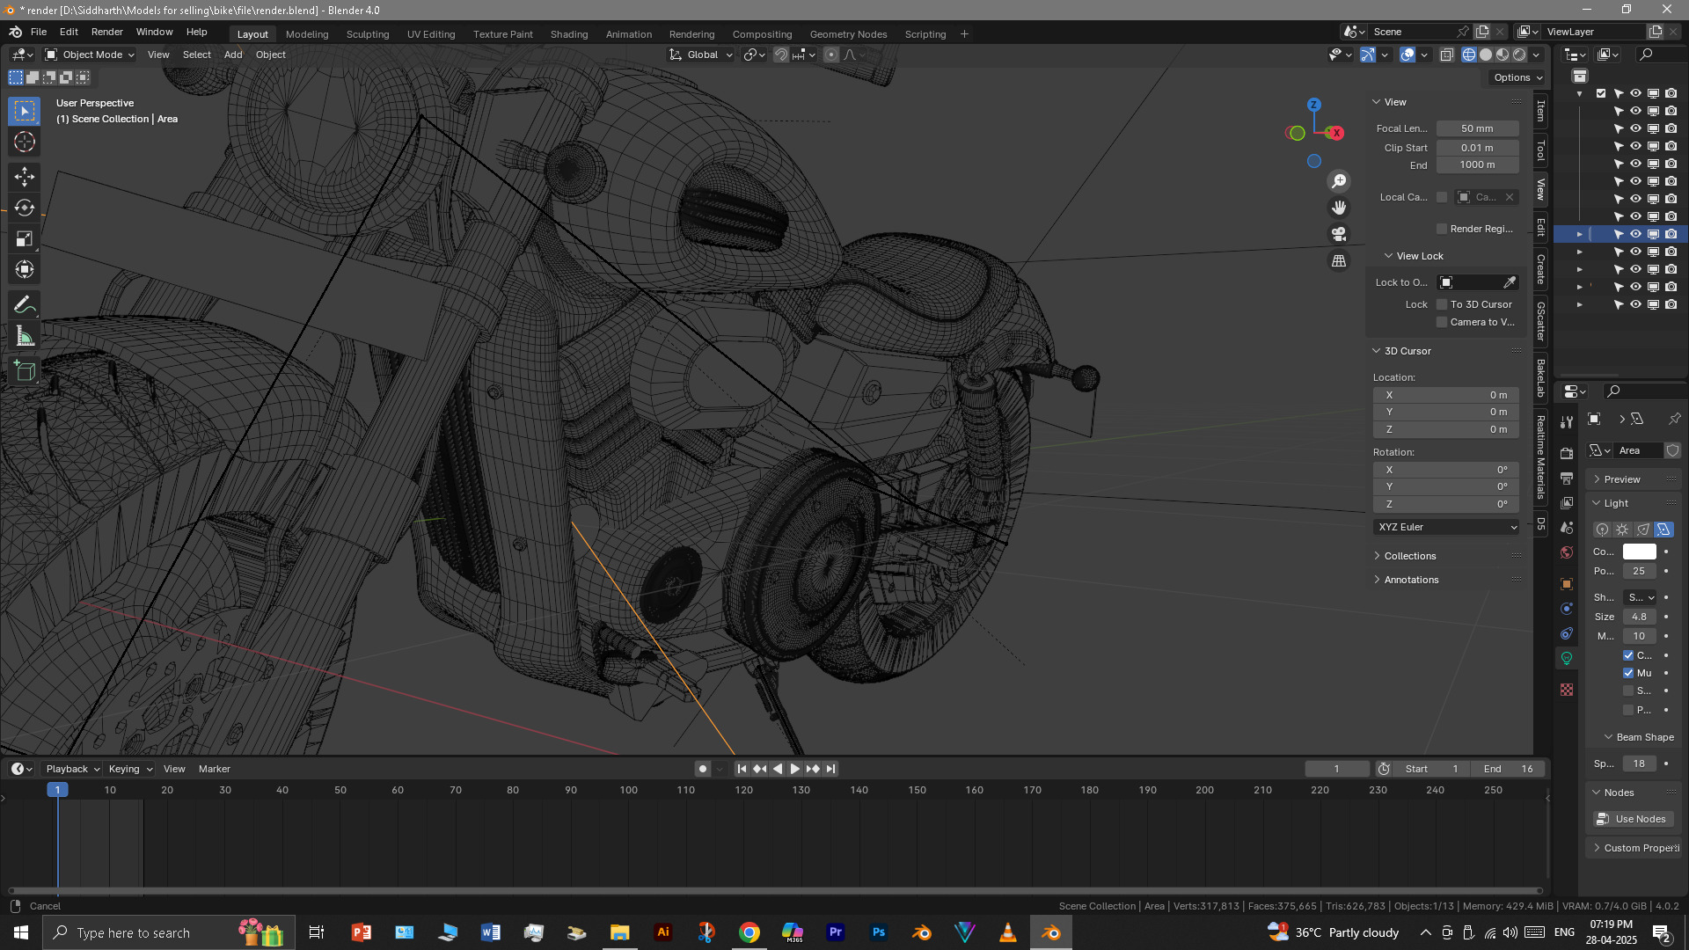Switch to Material Preview shading

(1503, 55)
